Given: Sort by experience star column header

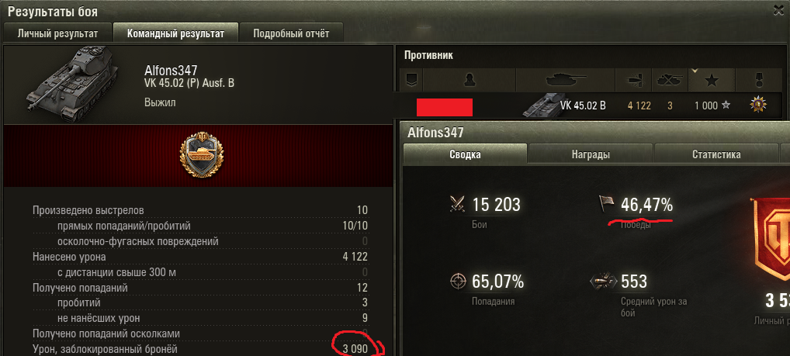Looking at the screenshot, I should 711,80.
